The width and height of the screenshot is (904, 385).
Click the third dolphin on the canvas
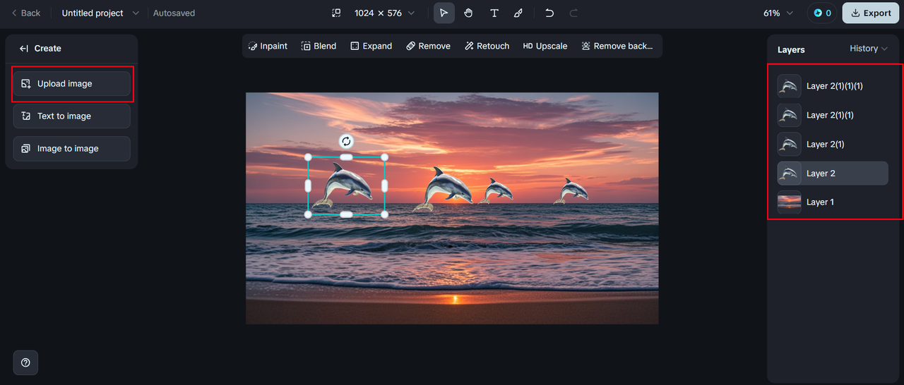tap(496, 190)
